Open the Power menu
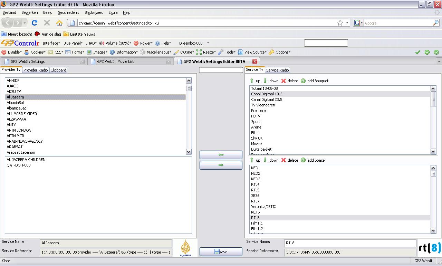The height and width of the screenshot is (266, 442). pos(143,43)
